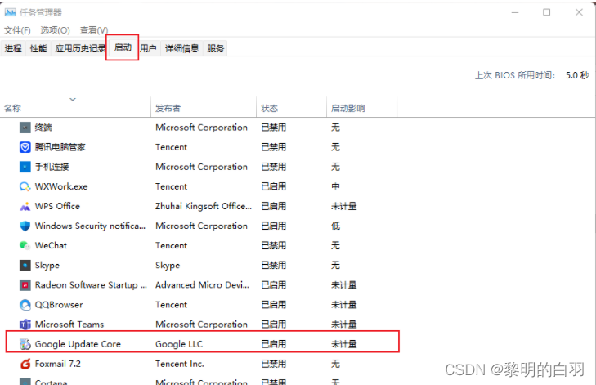Viewport: 596px width, 385px height.
Task: Select the Foxmail 7.2 entry name
Action: [58, 364]
